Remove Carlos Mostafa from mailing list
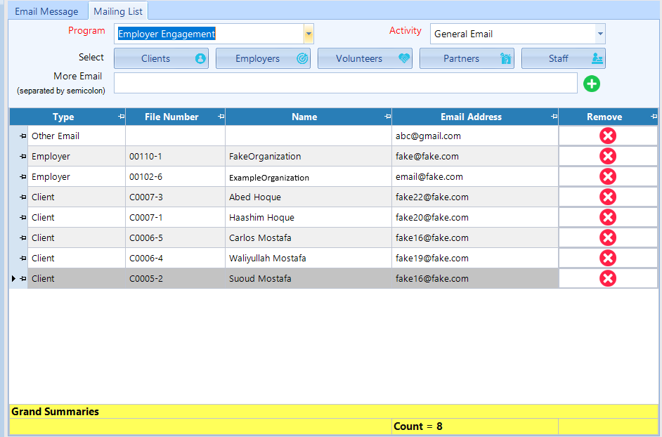This screenshot has height=437, width=662. tap(608, 238)
